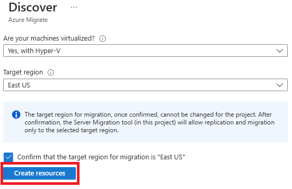Viewport: 292px width, 189px height.
Task: Click the Azure Migrate subtitle
Action: pyautogui.click(x=28, y=20)
